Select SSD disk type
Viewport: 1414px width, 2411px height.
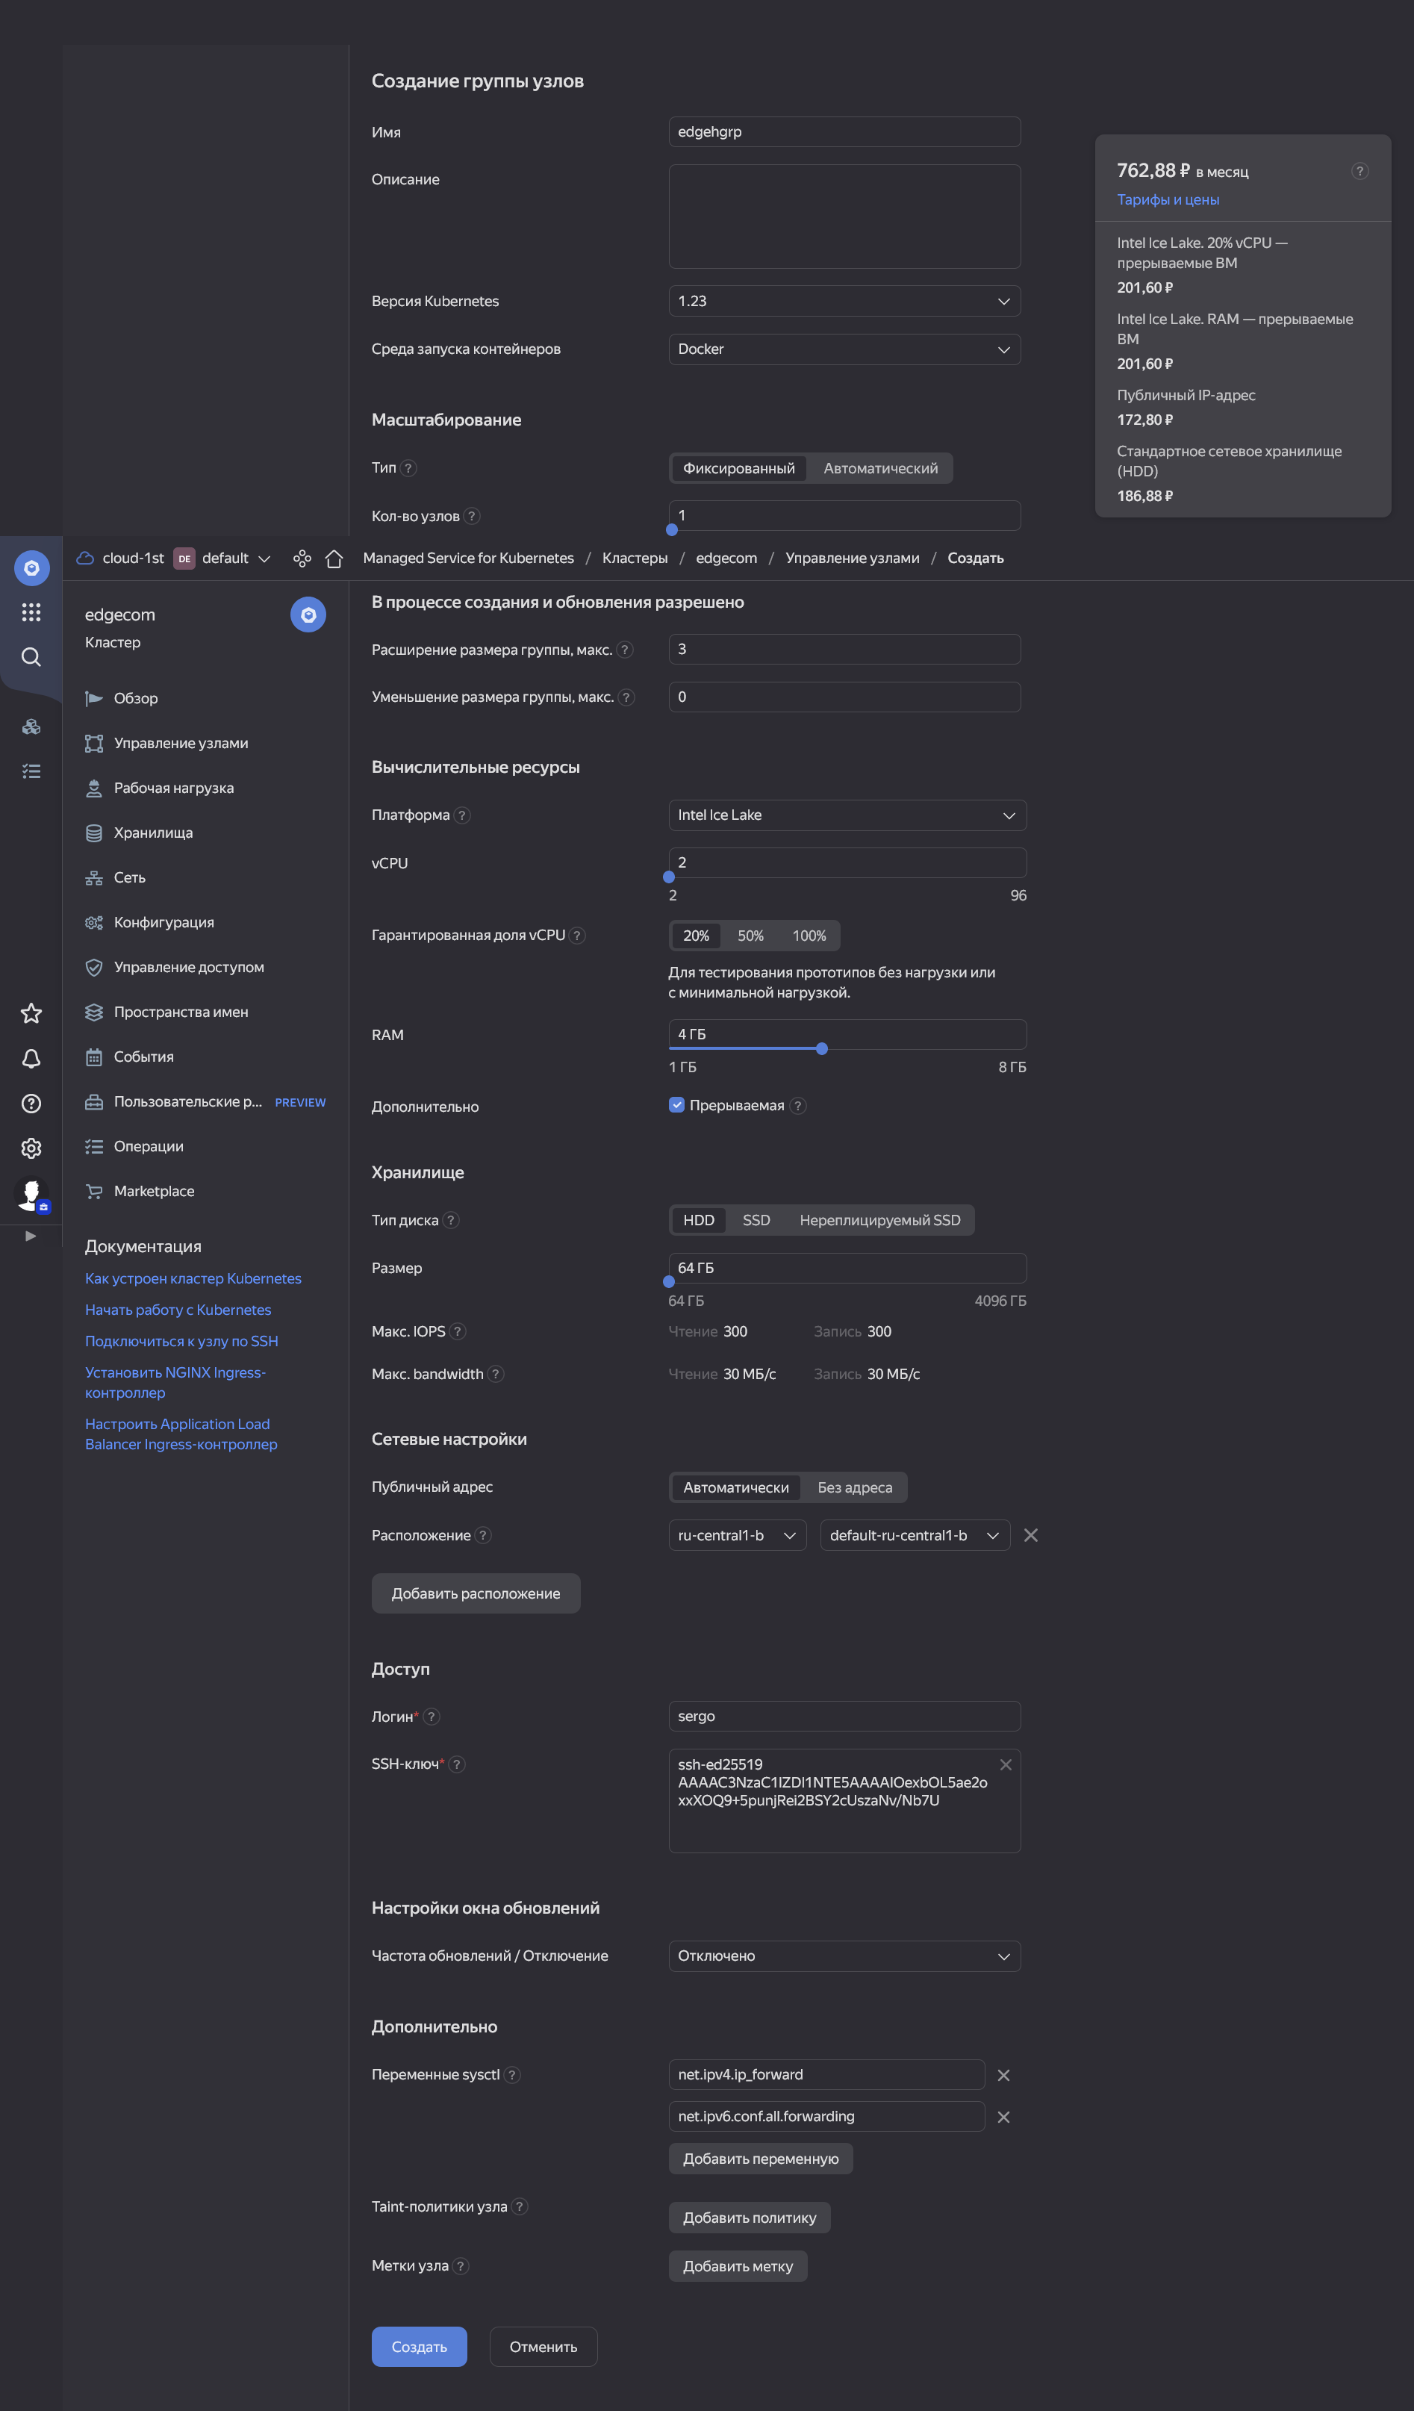[x=755, y=1220]
